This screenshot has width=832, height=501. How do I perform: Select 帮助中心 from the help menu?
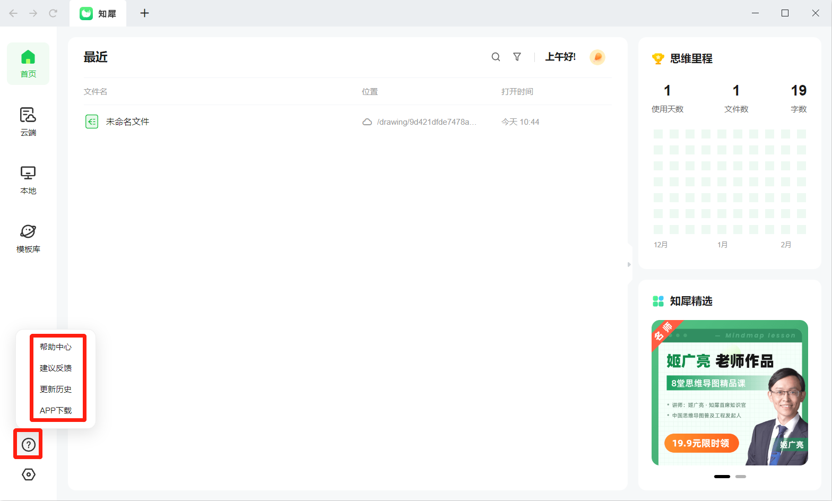[x=56, y=347]
